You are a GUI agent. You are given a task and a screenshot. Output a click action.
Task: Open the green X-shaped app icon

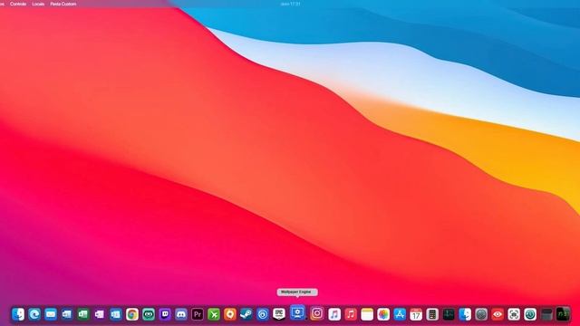click(x=214, y=314)
